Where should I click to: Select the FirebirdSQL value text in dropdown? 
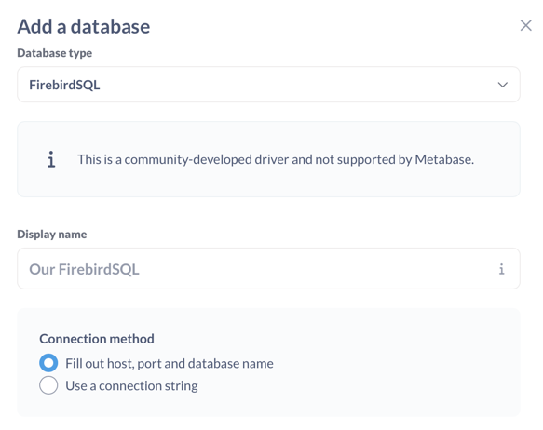point(64,85)
